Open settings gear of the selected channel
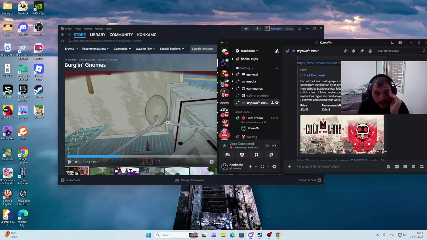This screenshot has width=427, height=240. (x=277, y=103)
